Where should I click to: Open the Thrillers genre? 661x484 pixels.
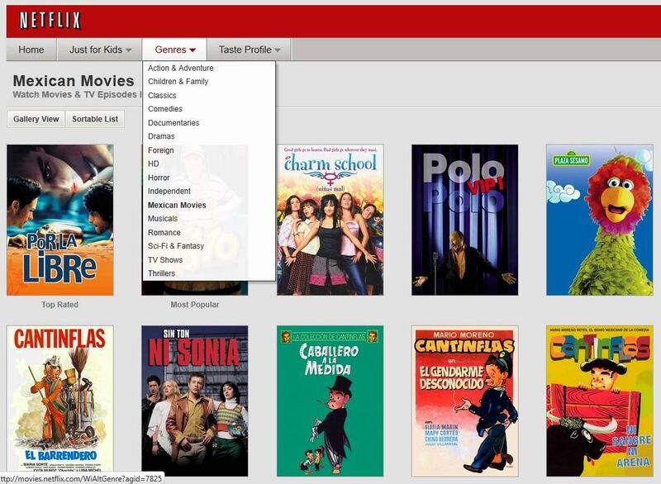tap(161, 273)
